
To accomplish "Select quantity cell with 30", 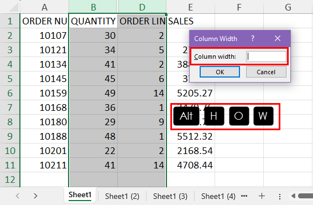I will coord(93,35).
